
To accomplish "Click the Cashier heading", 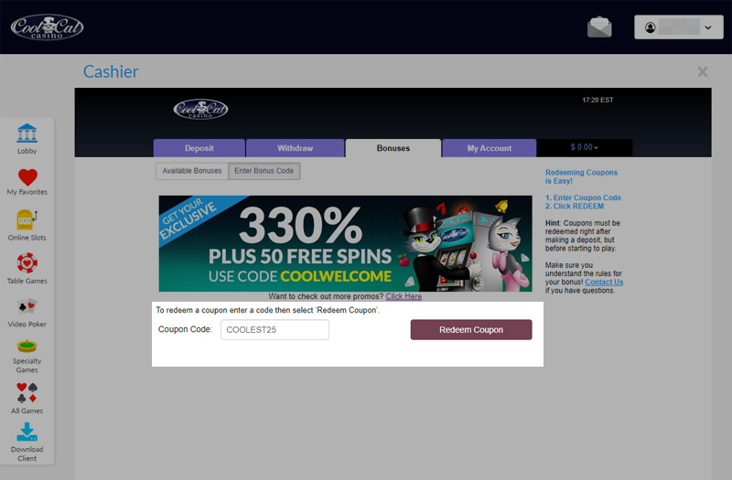I will 111,72.
